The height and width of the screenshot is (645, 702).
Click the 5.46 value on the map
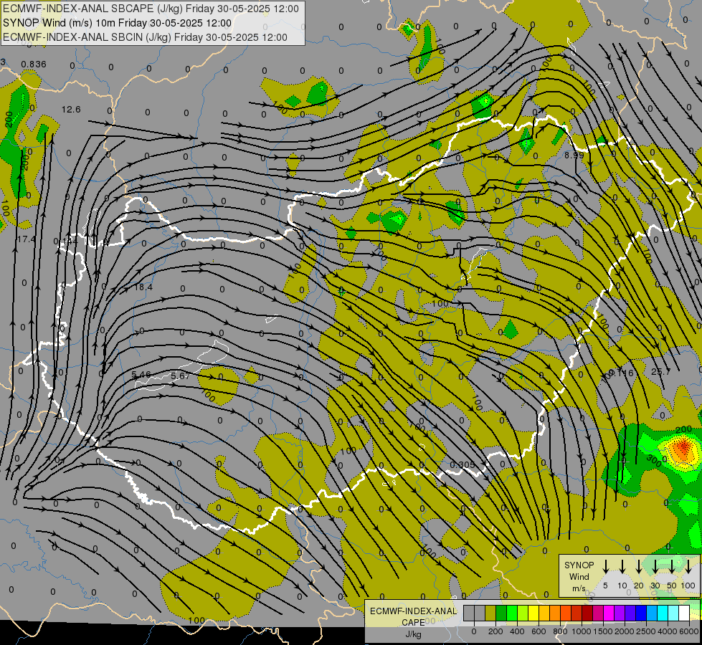[141, 374]
